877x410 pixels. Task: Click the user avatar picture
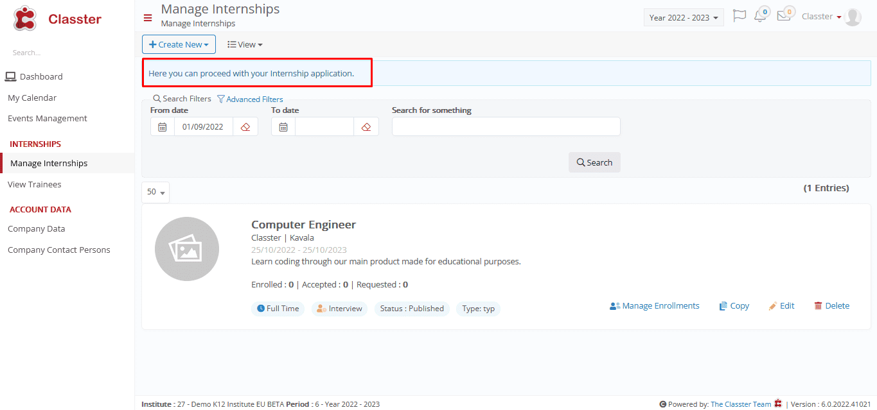point(853,17)
